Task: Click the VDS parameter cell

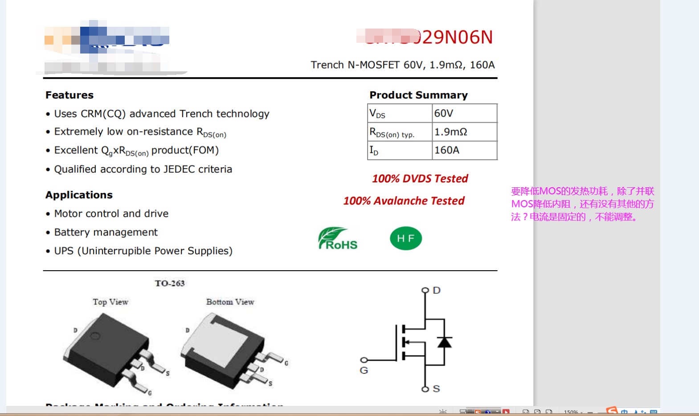Action: coord(400,113)
